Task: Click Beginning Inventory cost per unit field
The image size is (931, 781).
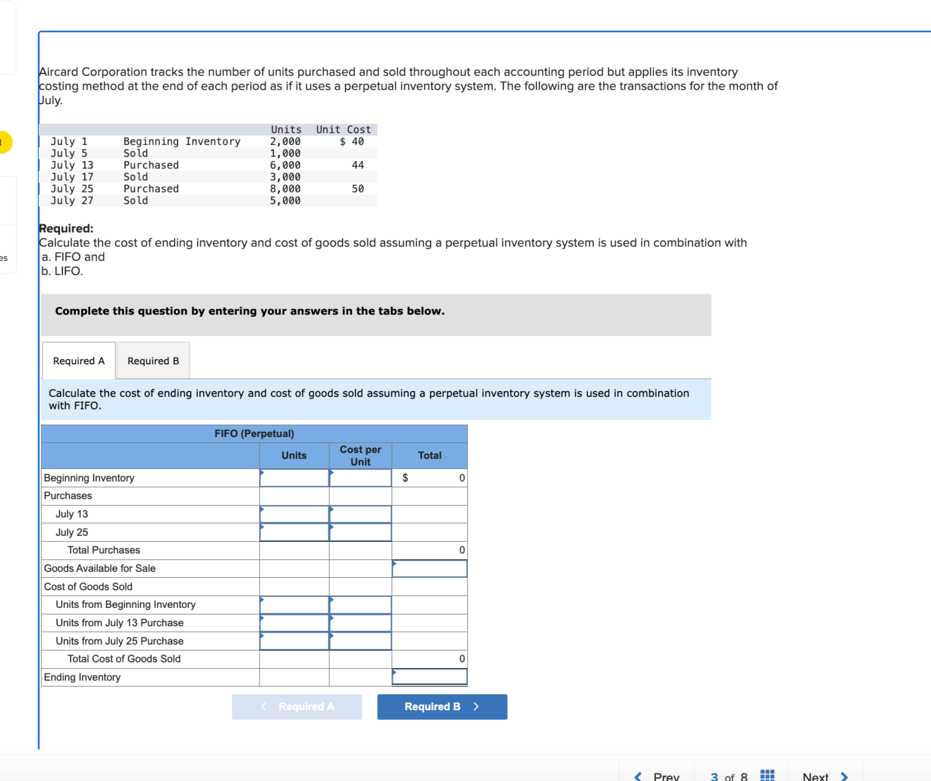Action: point(360,478)
